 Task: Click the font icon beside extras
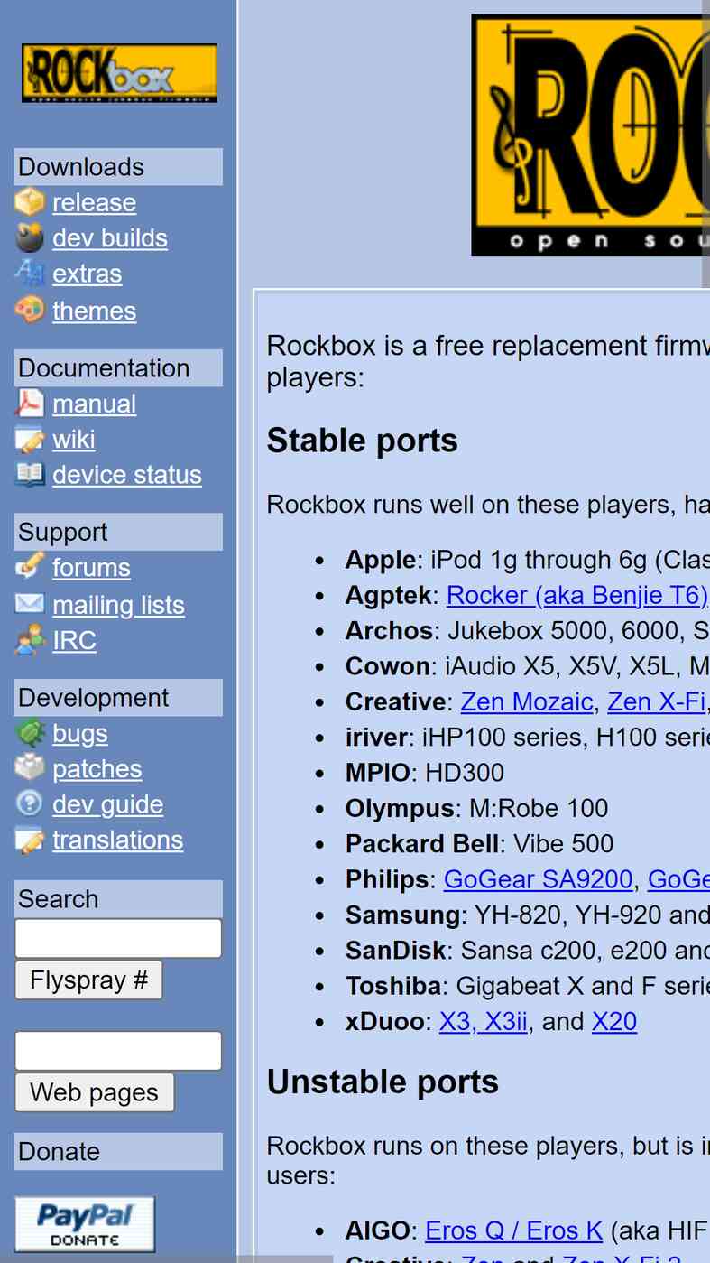[30, 273]
